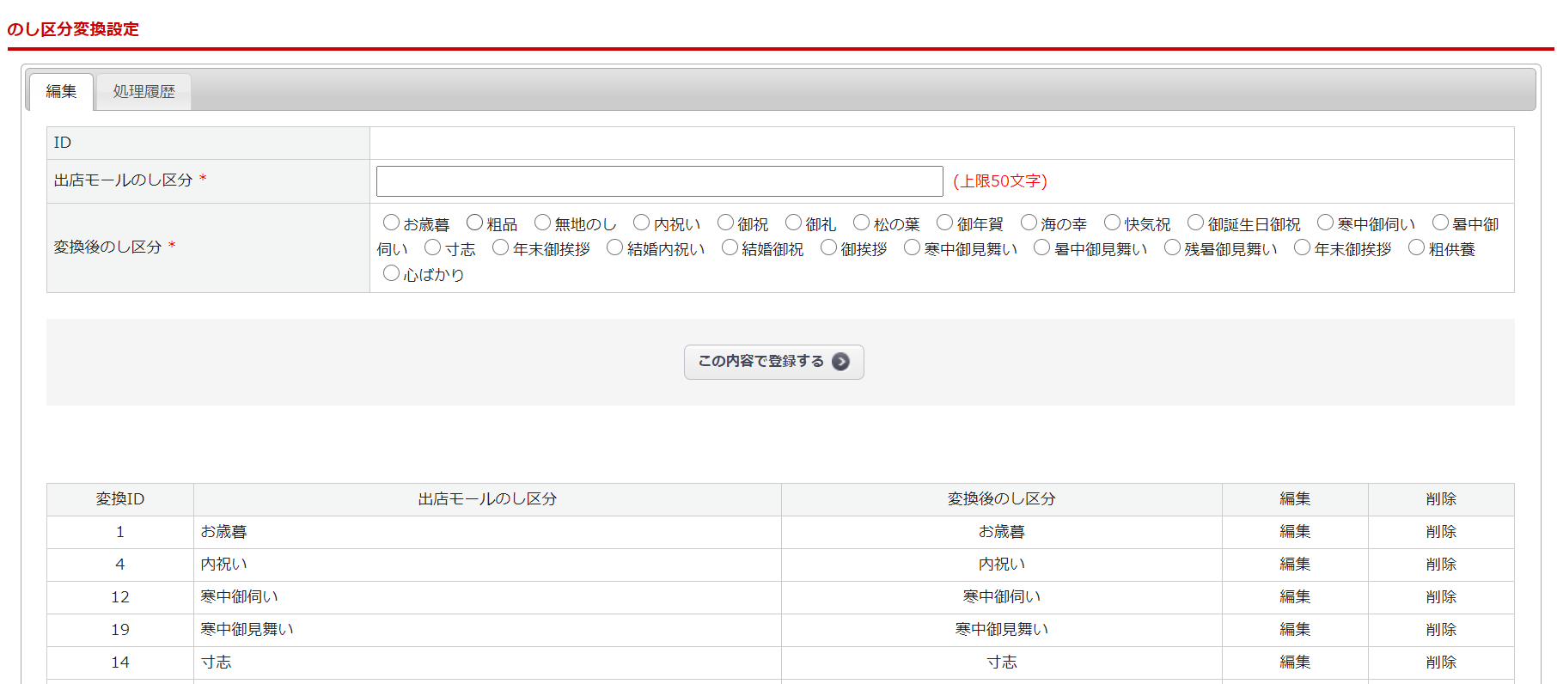Choose the 無地のし radio option
Screen dimensions: 1557x684
(542, 223)
